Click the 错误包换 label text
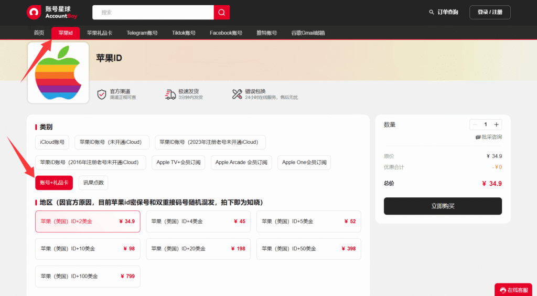Image resolution: width=537 pixels, height=296 pixels. (x=255, y=91)
